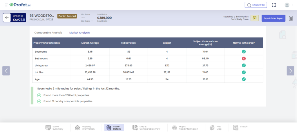
Task: Switch to Comparable Analysis tab
Action: coord(48,33)
